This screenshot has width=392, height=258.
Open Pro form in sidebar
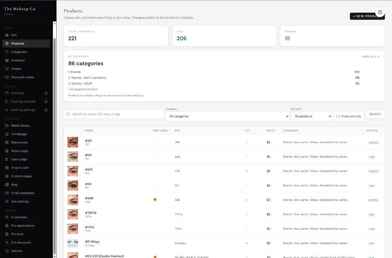pyautogui.click(x=17, y=234)
